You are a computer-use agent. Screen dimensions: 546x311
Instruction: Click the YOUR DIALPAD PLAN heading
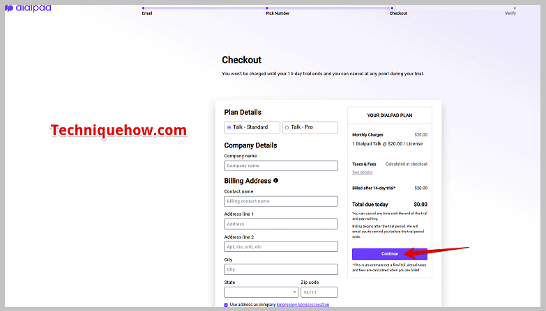click(390, 115)
